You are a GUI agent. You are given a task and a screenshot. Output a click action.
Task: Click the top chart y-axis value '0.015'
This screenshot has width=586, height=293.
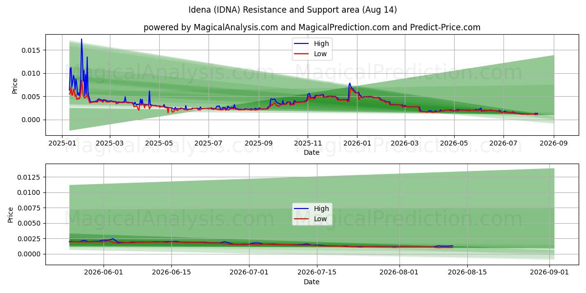pos(32,50)
